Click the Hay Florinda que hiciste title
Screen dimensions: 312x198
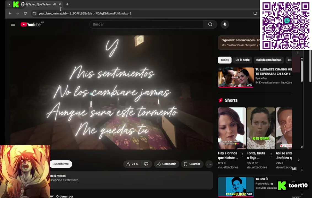coord(228,155)
